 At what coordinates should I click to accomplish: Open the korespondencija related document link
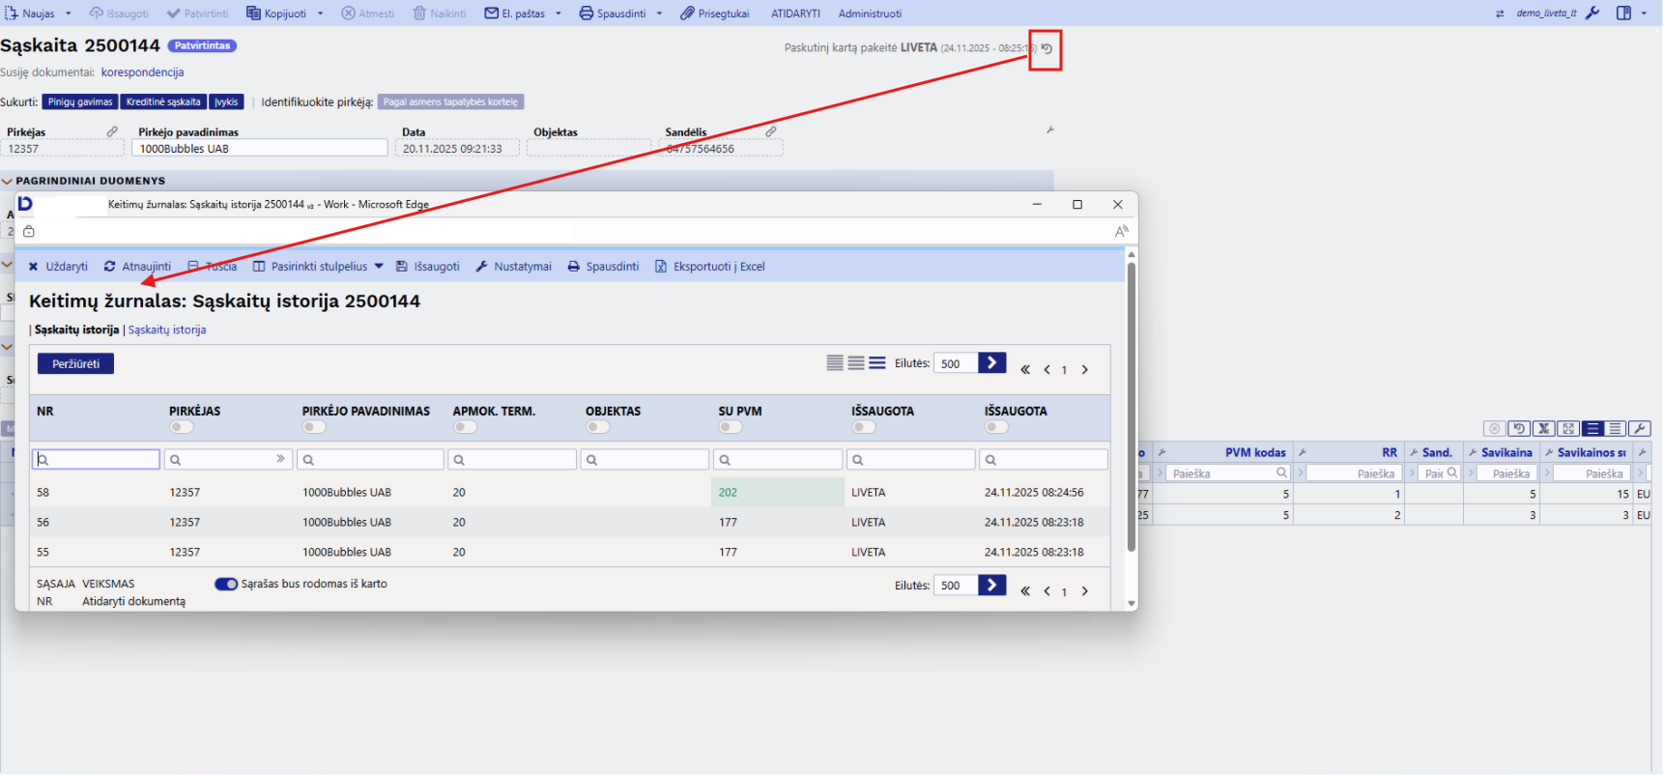point(142,72)
